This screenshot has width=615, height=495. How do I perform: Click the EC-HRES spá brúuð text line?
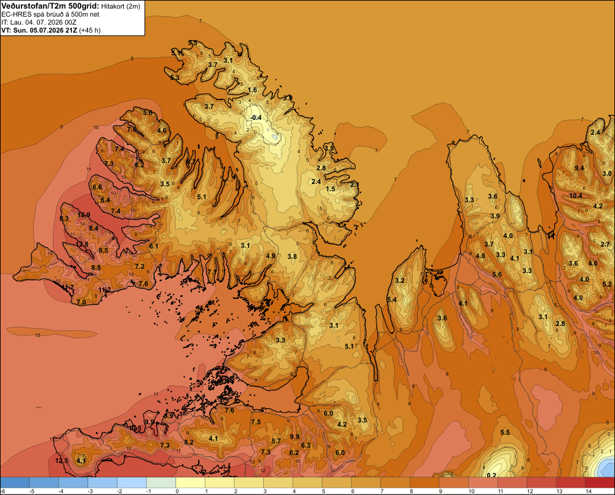point(50,15)
